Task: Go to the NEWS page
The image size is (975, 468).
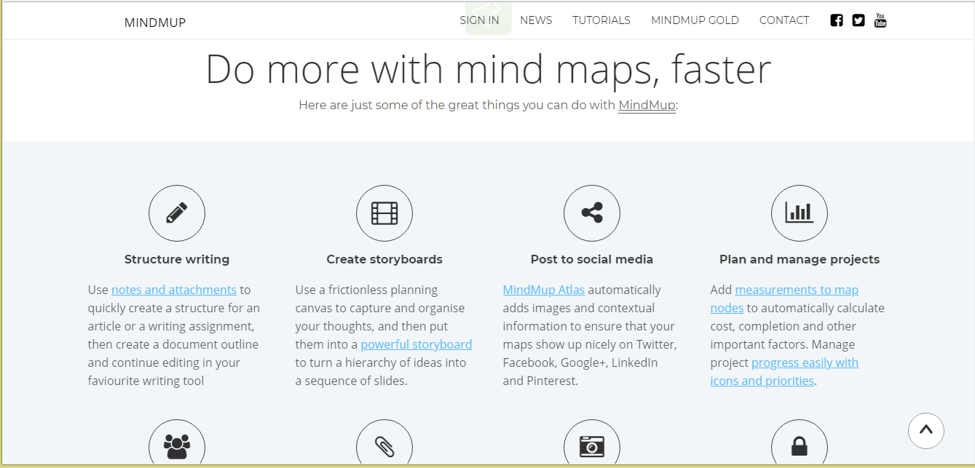Action: coord(536,20)
